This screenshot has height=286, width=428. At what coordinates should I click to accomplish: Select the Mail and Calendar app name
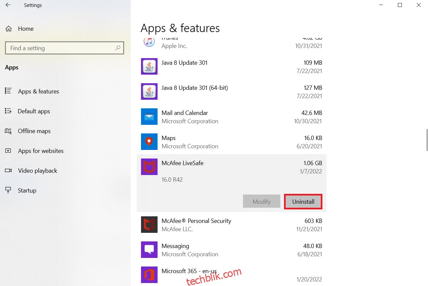point(185,113)
